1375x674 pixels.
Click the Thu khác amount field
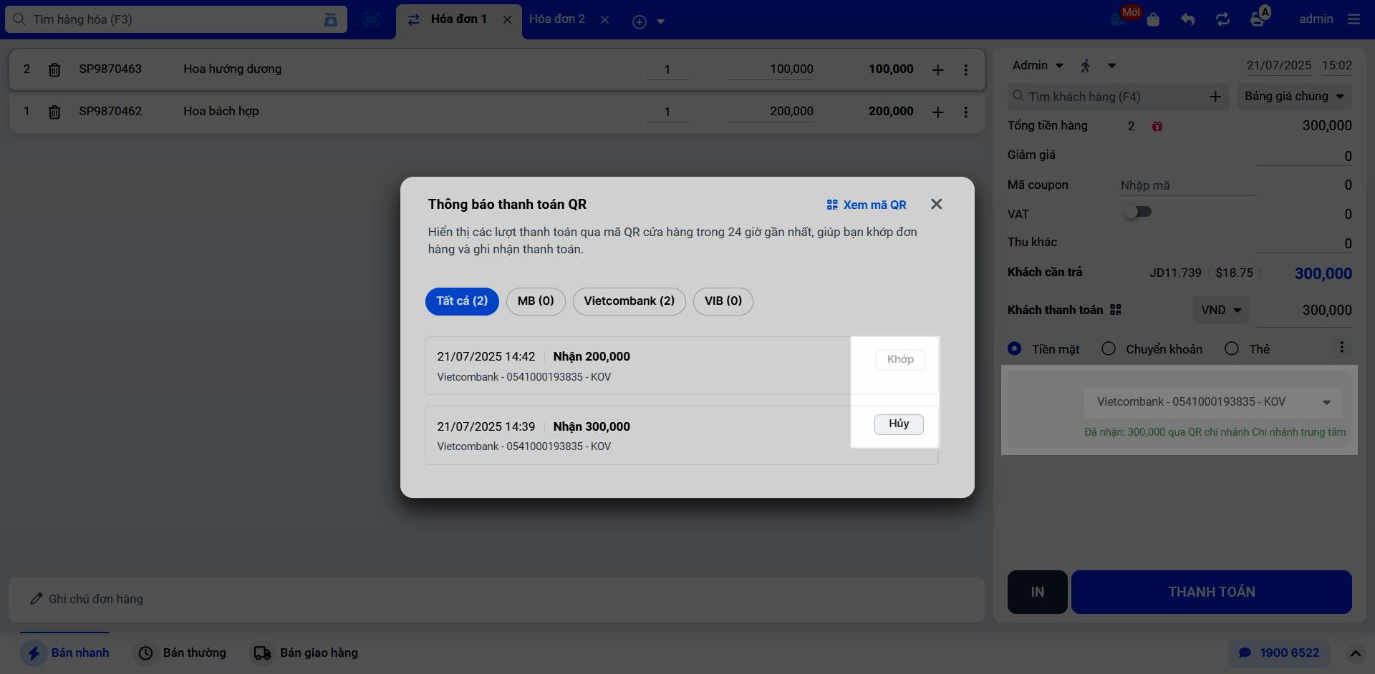(x=1305, y=243)
